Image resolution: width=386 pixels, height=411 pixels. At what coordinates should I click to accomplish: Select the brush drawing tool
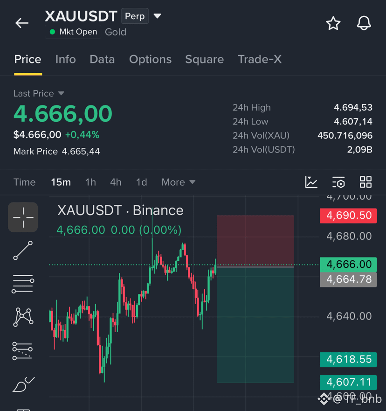coord(23,384)
